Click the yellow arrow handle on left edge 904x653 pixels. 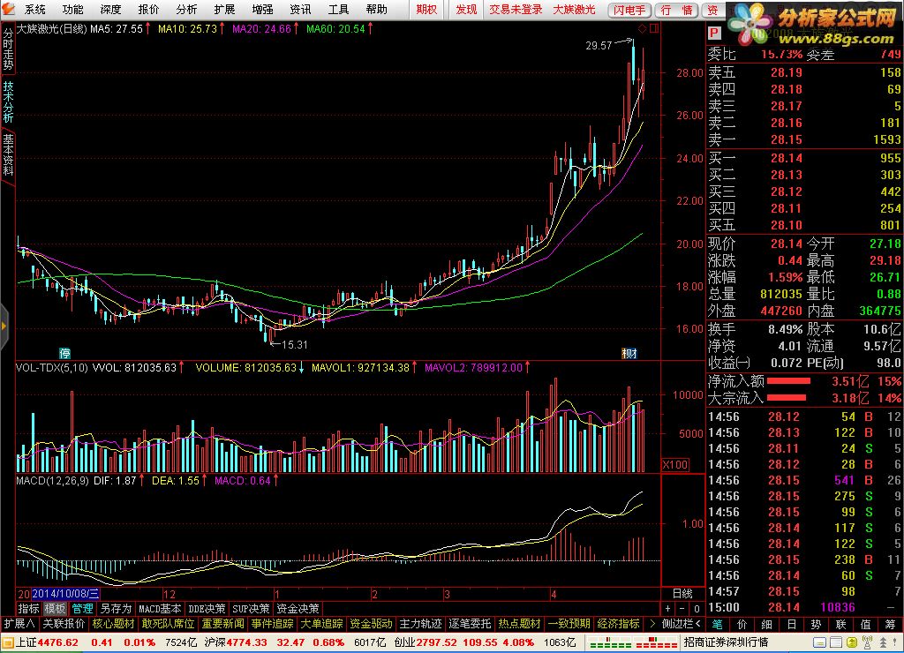click(x=4, y=326)
